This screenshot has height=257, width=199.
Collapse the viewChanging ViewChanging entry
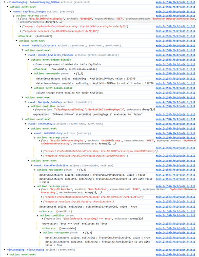click(x=5, y=250)
